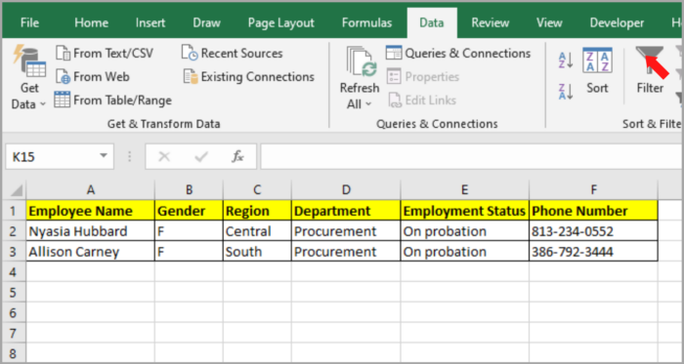Select column F header
684x364 pixels.
tap(593, 190)
